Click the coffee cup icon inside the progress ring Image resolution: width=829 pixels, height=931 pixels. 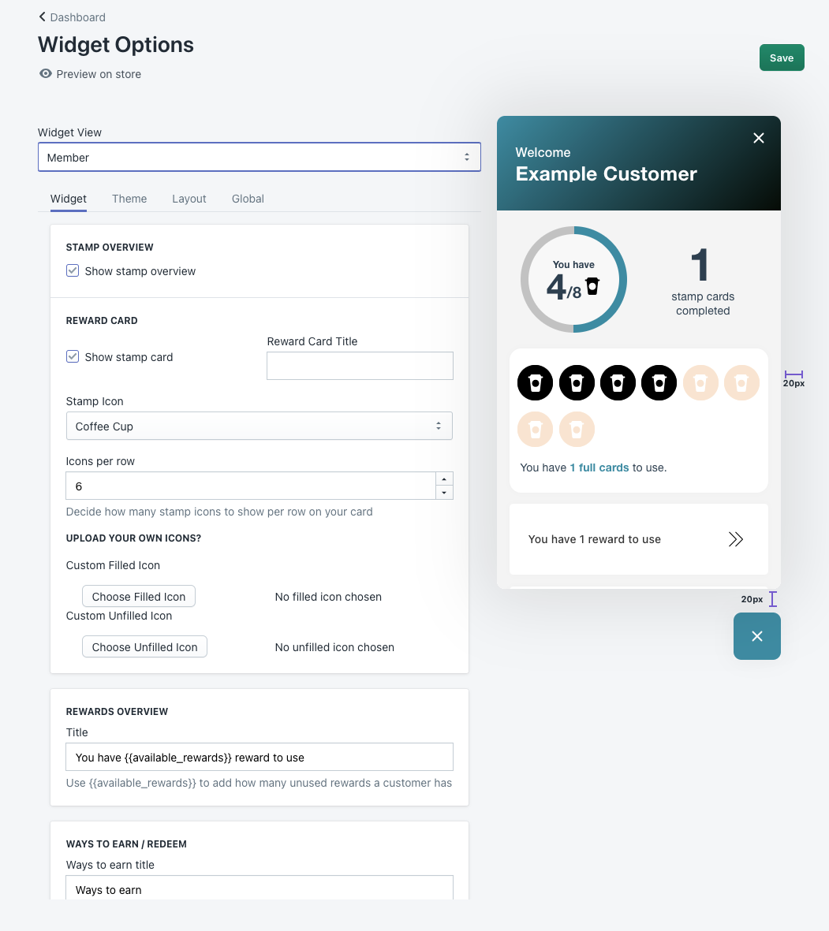(x=592, y=286)
